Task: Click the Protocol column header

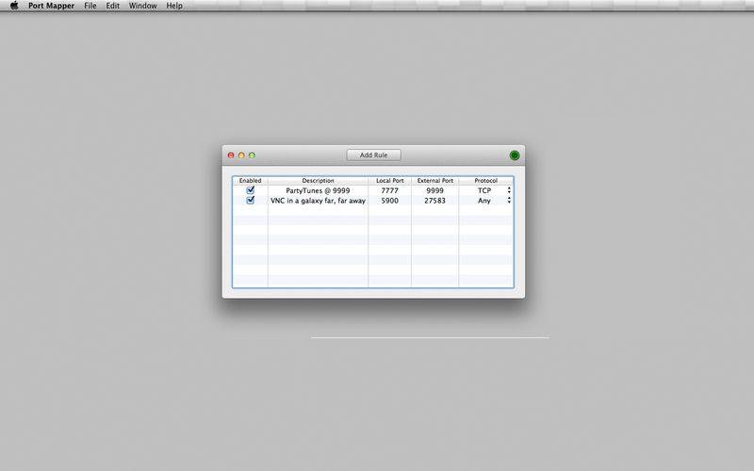Action: point(486,181)
